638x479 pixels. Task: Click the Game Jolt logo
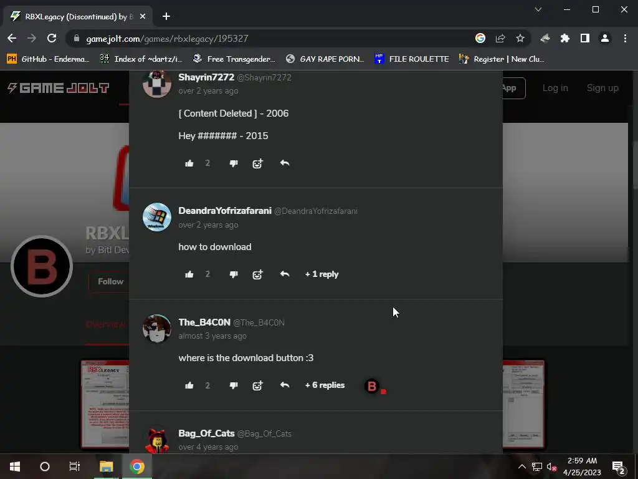[x=58, y=87]
